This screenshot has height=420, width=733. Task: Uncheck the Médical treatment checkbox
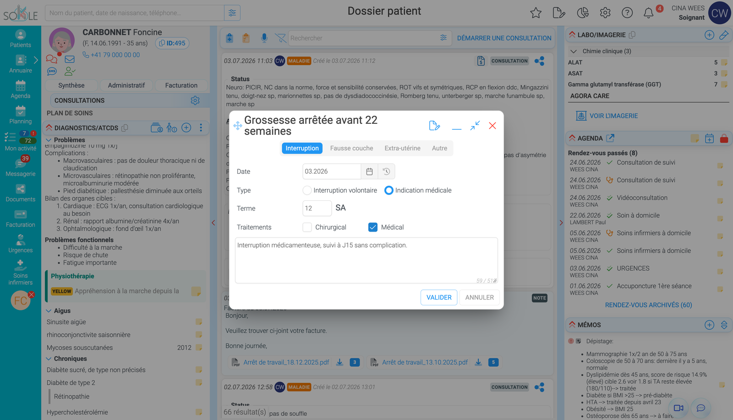(x=373, y=227)
